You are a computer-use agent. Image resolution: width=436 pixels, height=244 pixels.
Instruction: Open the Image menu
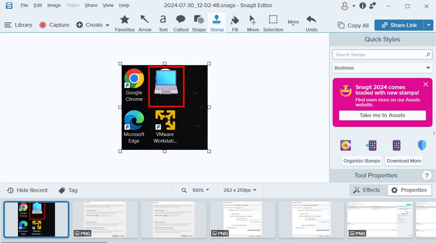[54, 5]
